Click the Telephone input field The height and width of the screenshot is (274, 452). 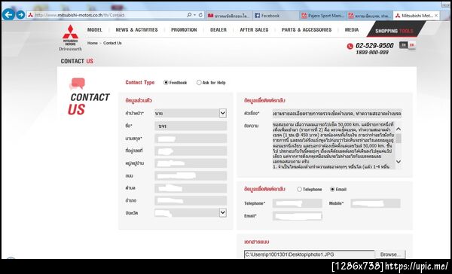(x=298, y=203)
